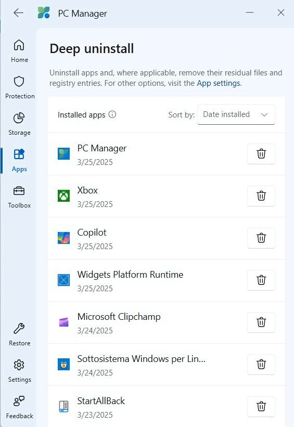Viewport: 294px width, 427px height.
Task: Minimize the PC Manager window
Action: [250, 12]
